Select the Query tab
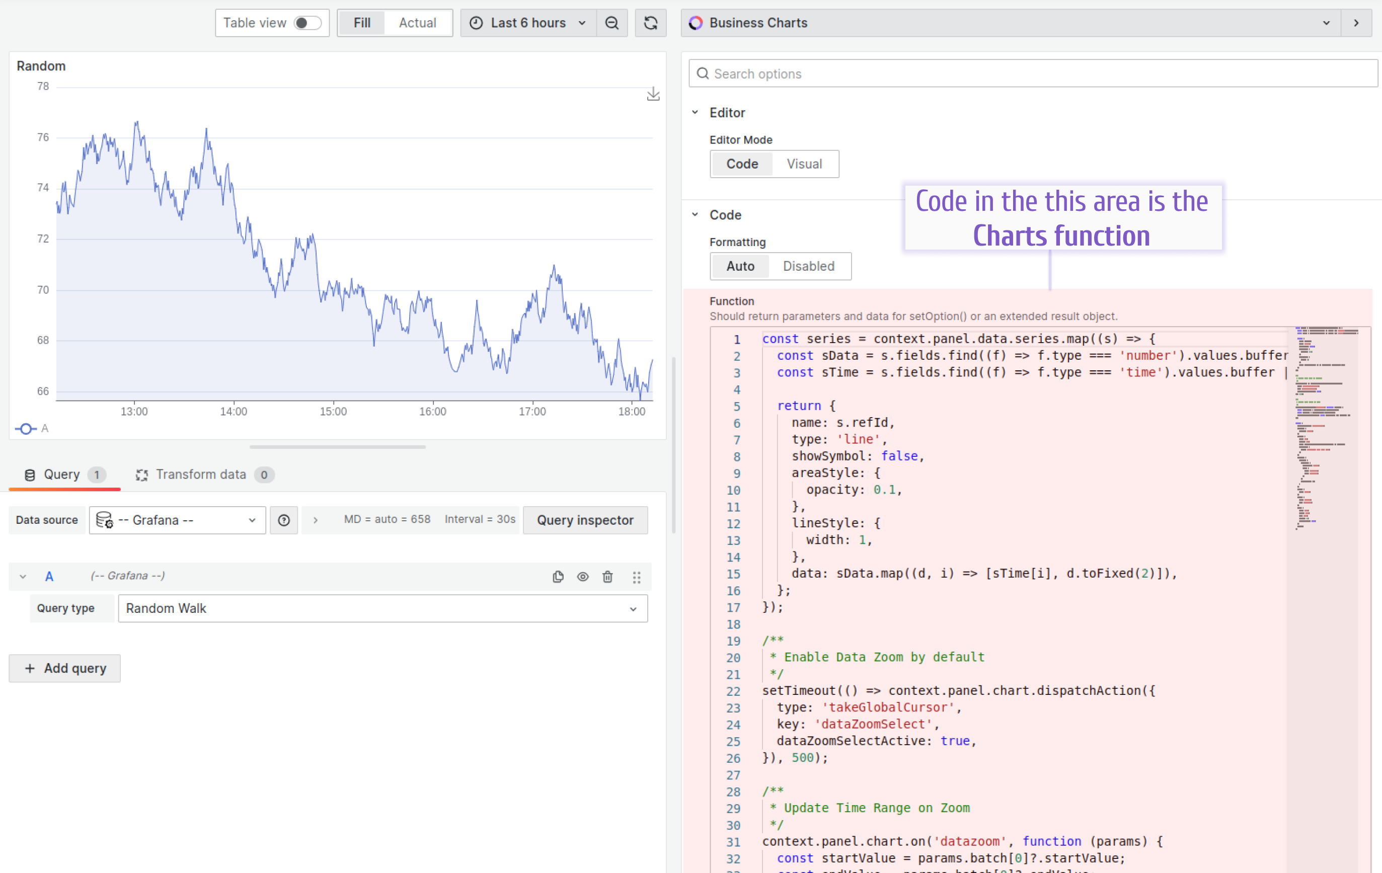The height and width of the screenshot is (873, 1382). 62,474
